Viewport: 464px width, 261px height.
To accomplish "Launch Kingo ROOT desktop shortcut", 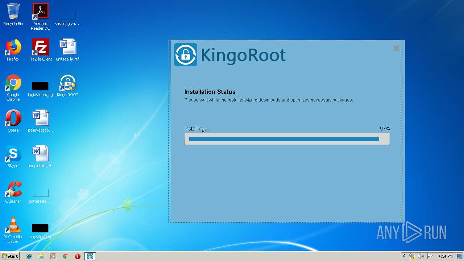I will coord(67,86).
